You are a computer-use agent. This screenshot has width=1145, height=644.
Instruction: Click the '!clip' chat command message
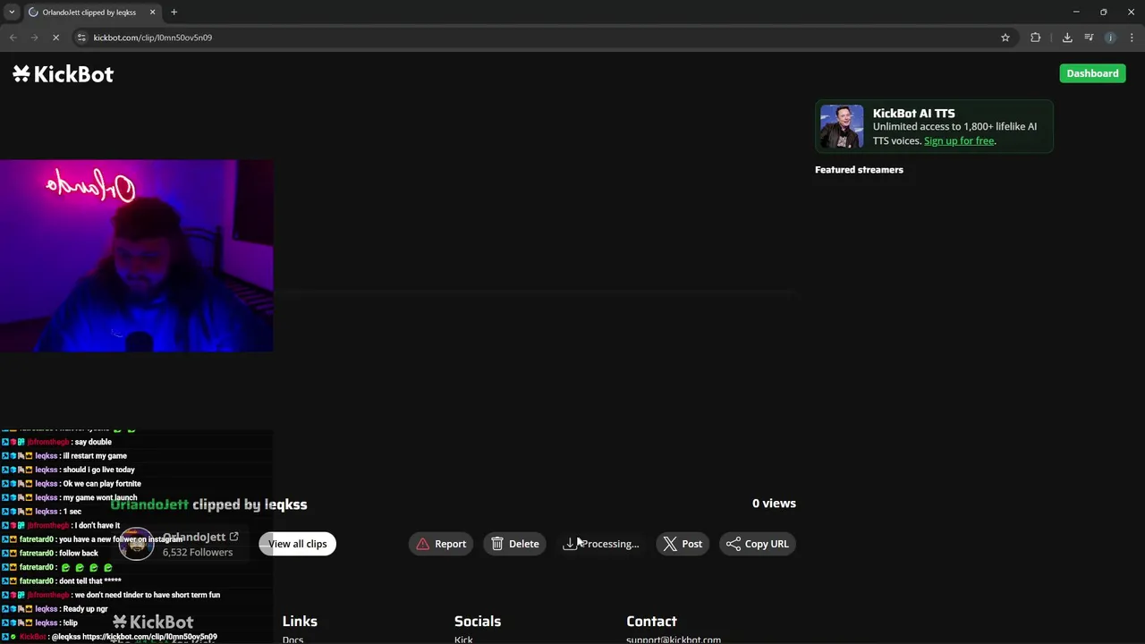[70, 623]
